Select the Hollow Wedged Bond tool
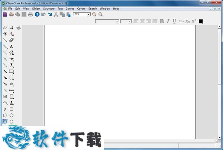223x150 pixels. pos(5,84)
